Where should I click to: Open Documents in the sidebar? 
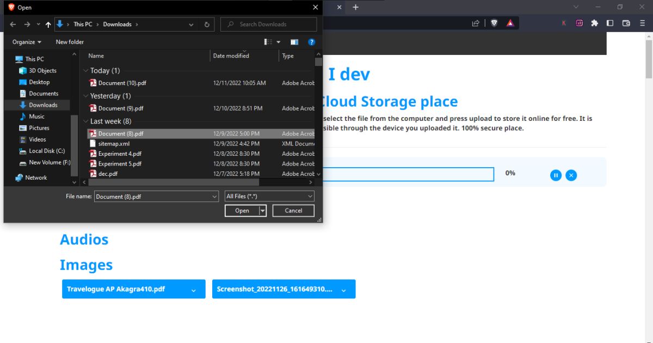44,94
